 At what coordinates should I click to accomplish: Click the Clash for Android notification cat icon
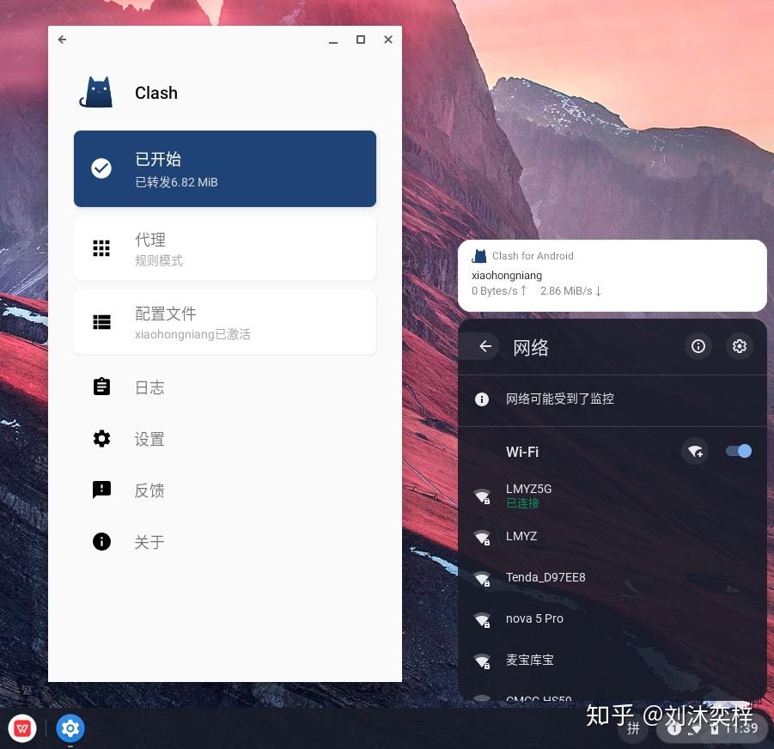(x=478, y=255)
